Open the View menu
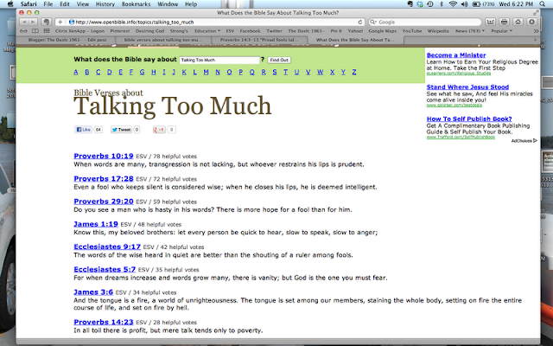Screen dimensions: 553x346 [83, 3]
